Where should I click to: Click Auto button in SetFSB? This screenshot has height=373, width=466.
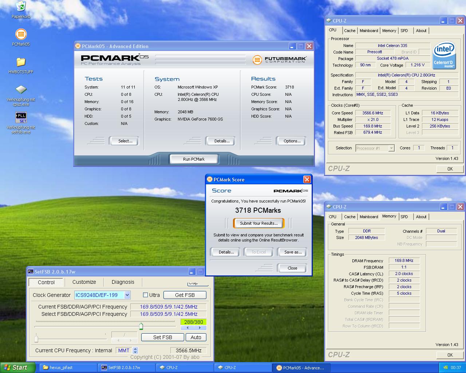coord(196,337)
